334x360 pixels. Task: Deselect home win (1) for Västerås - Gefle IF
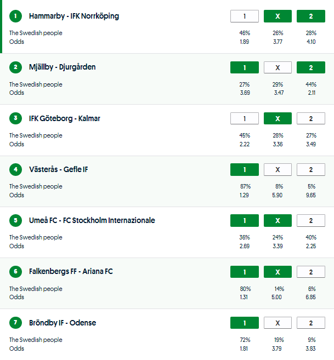(245, 170)
